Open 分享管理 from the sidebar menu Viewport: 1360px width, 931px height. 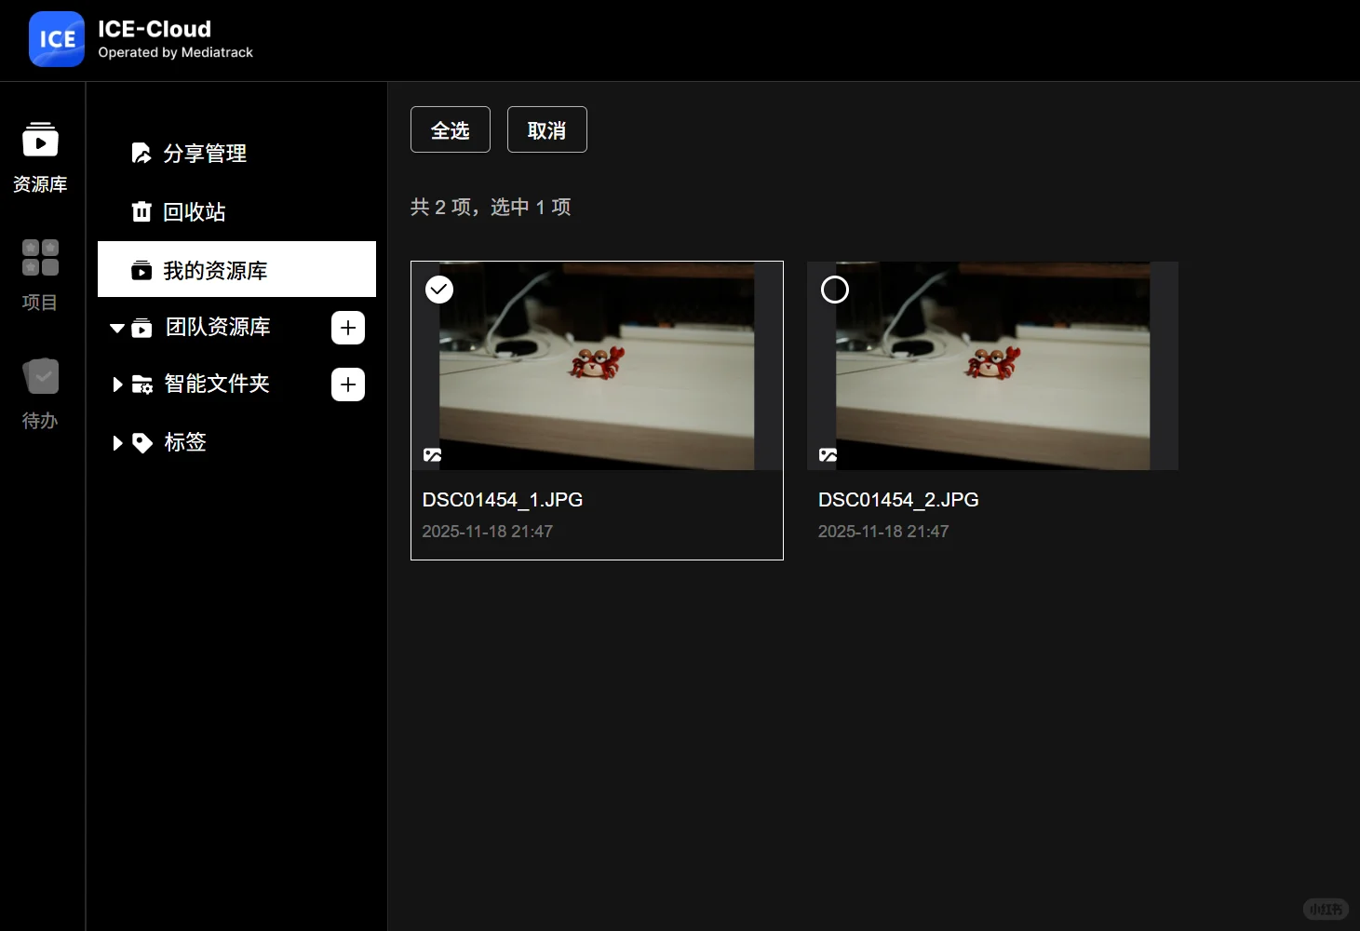pyautogui.click(x=206, y=153)
